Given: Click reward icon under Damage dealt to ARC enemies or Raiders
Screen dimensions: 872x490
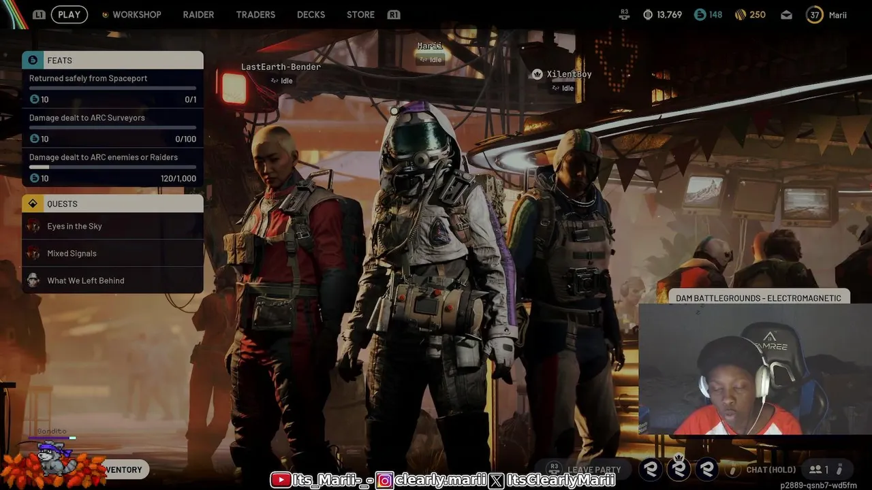Looking at the screenshot, I should coord(35,178).
